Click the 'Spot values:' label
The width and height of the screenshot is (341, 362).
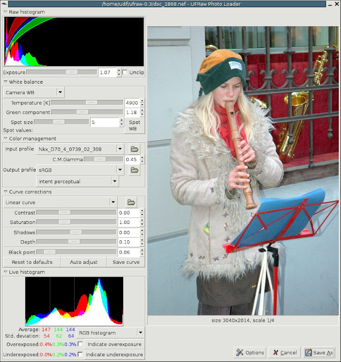pyautogui.click(x=18, y=130)
